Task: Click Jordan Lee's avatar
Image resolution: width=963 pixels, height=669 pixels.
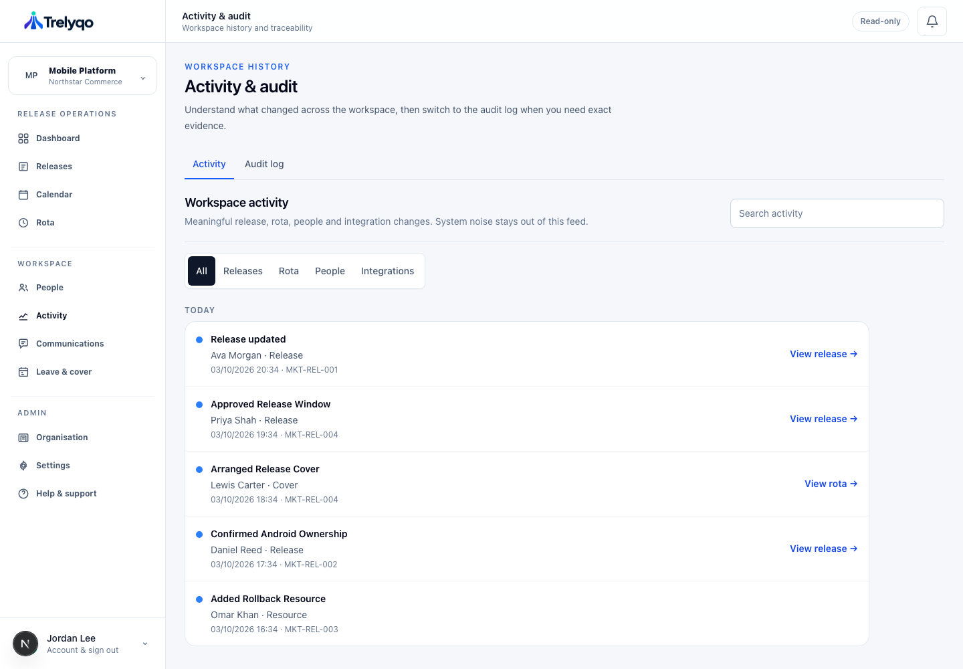Action: (x=25, y=644)
